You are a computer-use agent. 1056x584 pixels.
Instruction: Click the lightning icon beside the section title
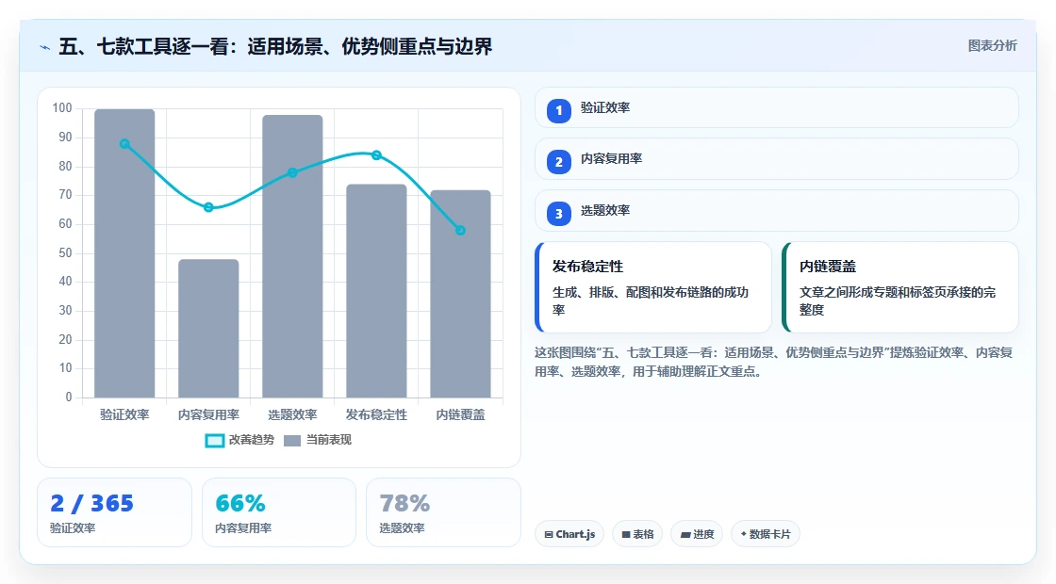coord(45,47)
